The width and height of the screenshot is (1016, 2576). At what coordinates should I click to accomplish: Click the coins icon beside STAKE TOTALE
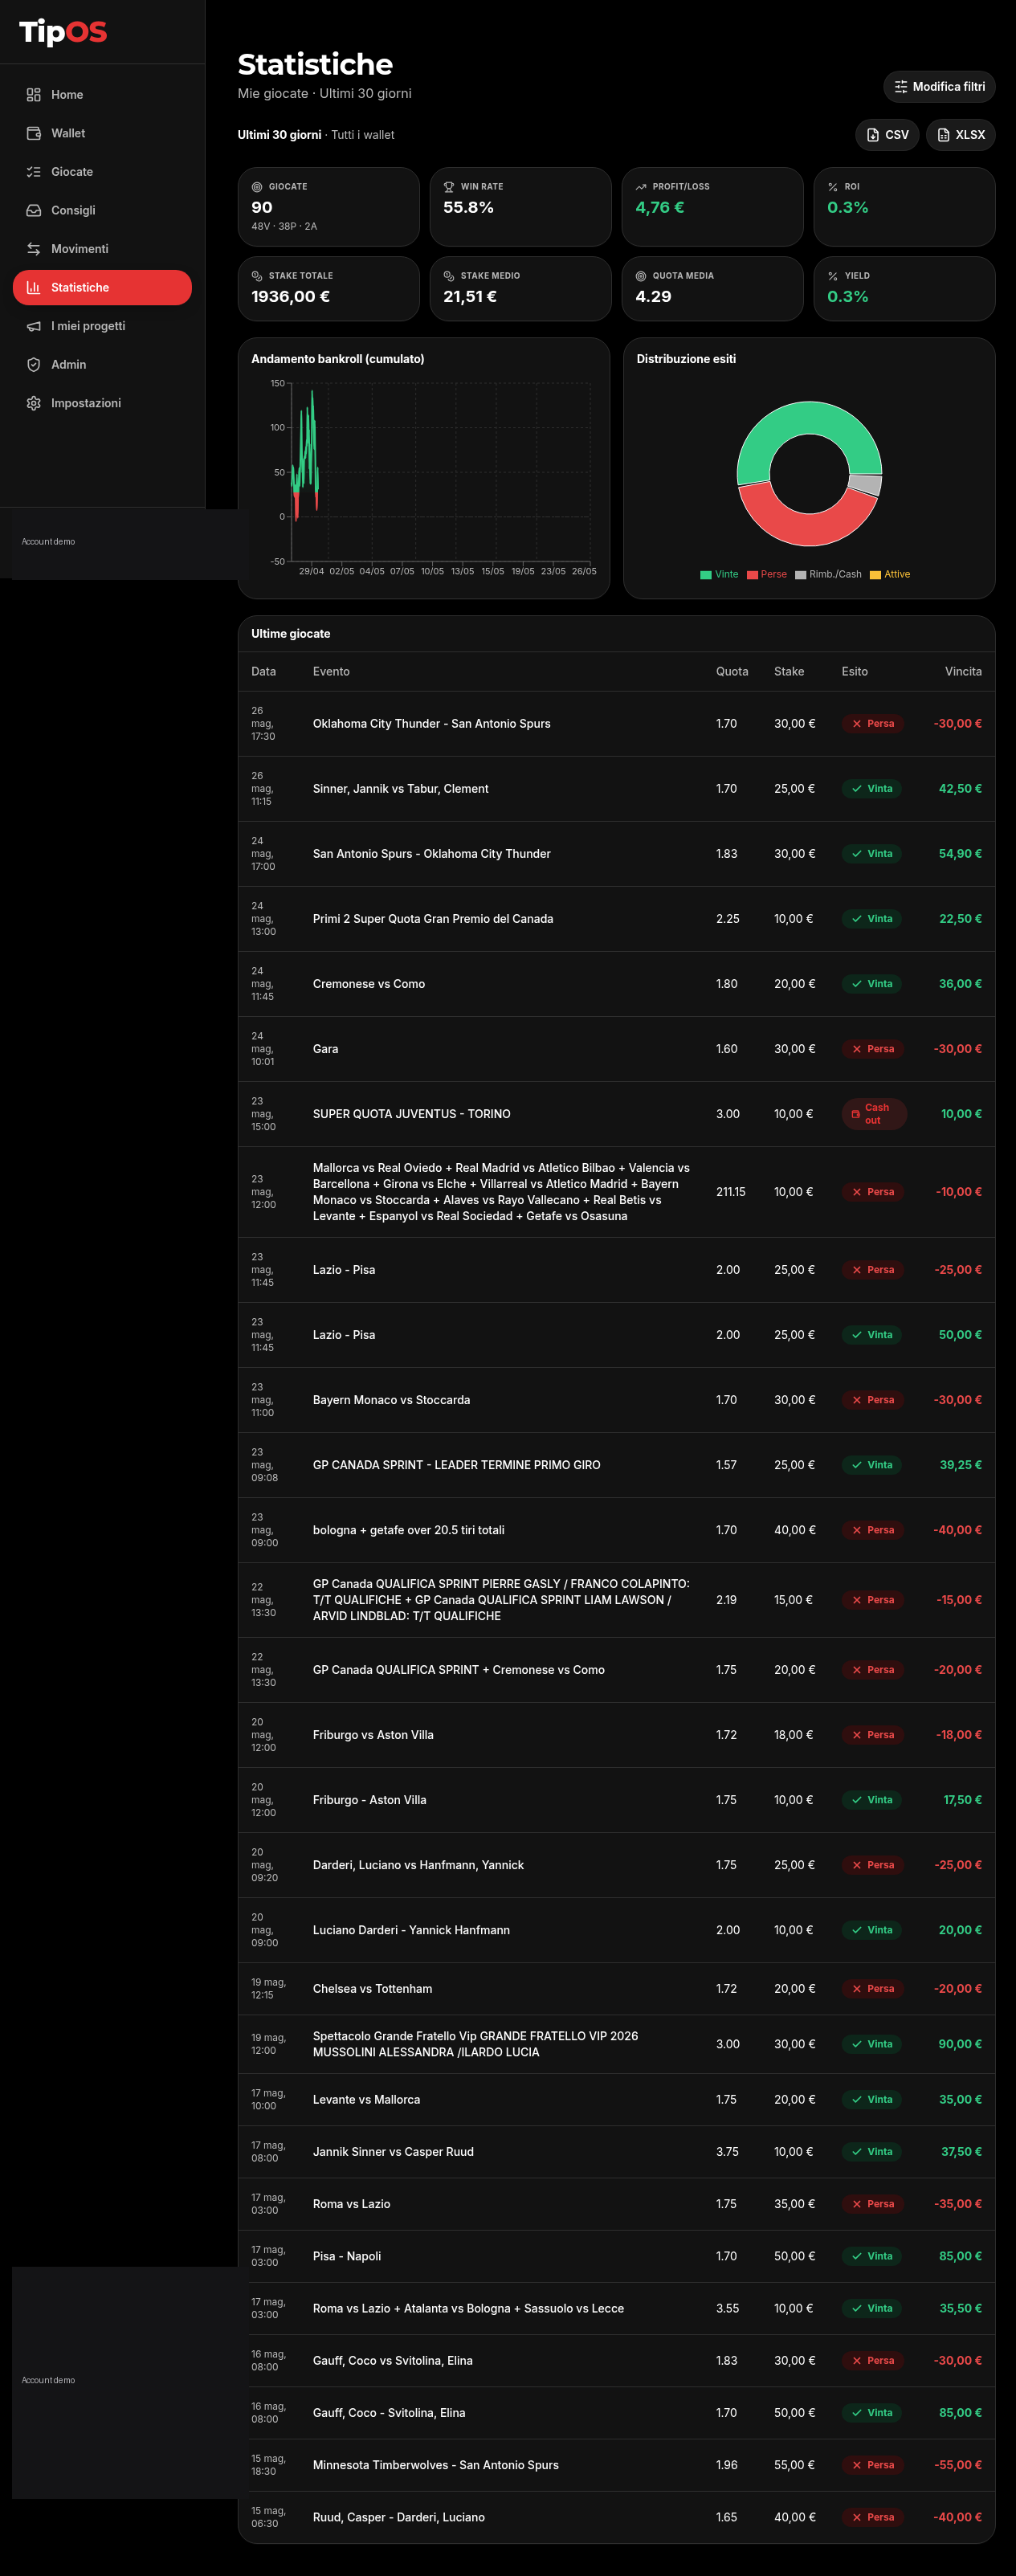[257, 276]
